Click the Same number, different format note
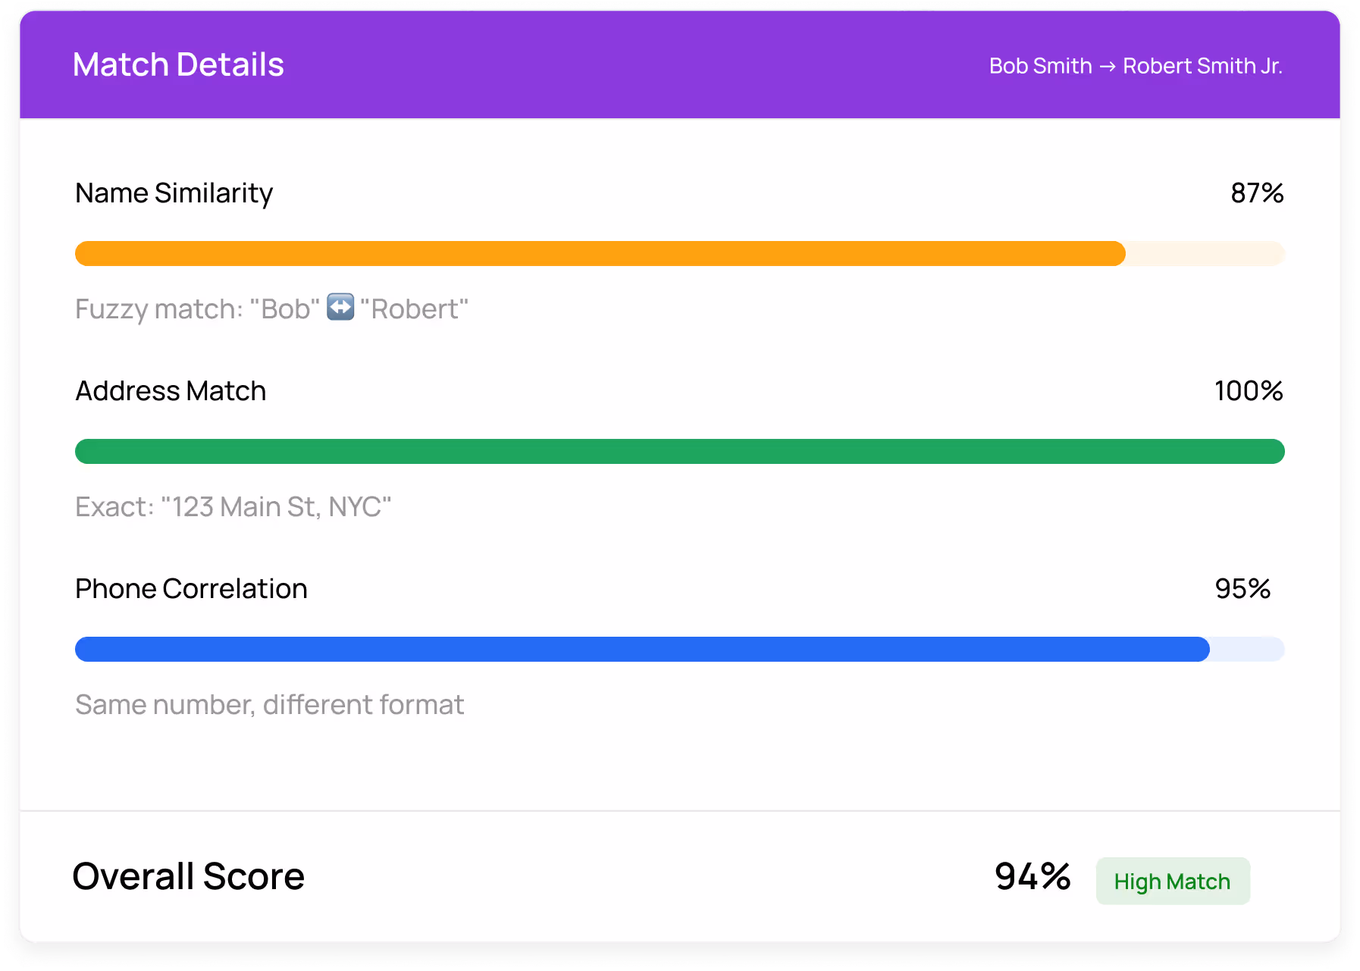The image size is (1360, 971). pyautogui.click(x=269, y=704)
